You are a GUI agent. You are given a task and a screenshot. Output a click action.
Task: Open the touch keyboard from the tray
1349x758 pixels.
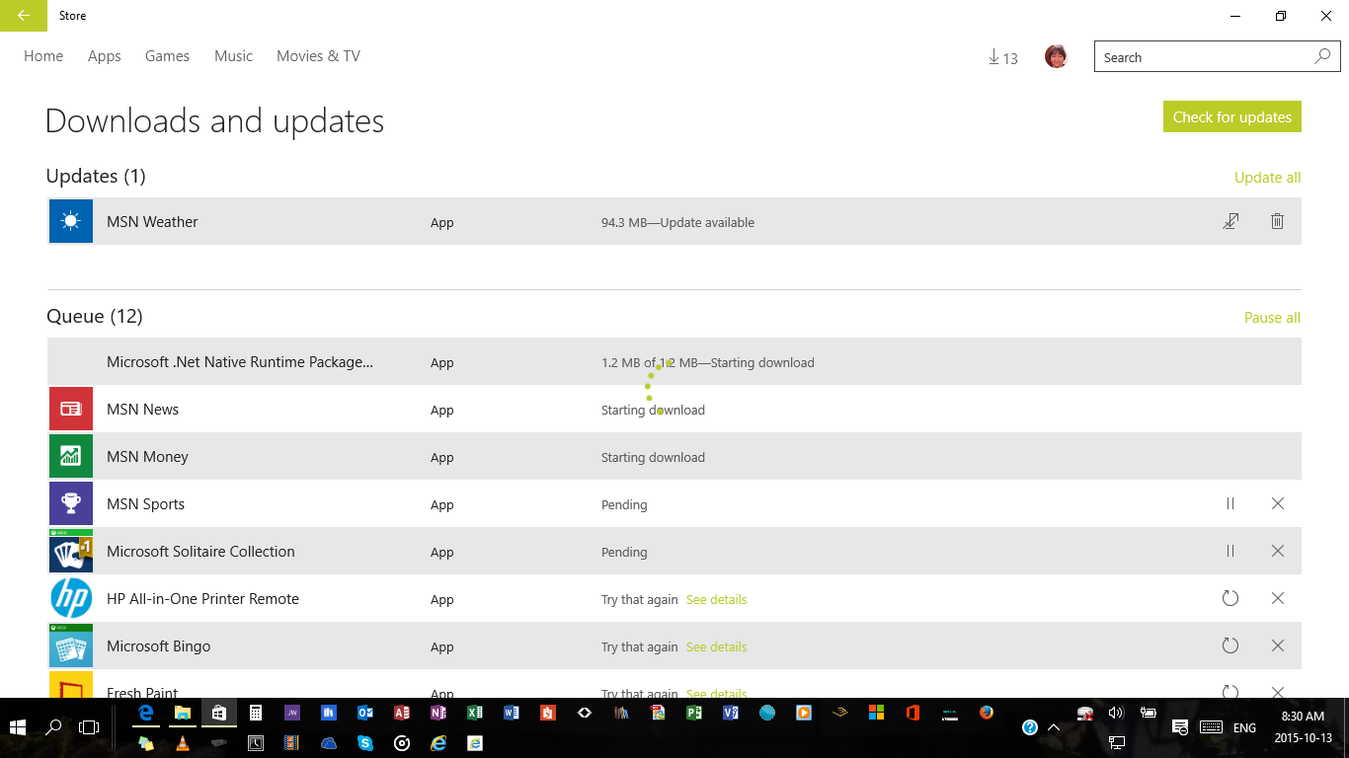(1211, 727)
